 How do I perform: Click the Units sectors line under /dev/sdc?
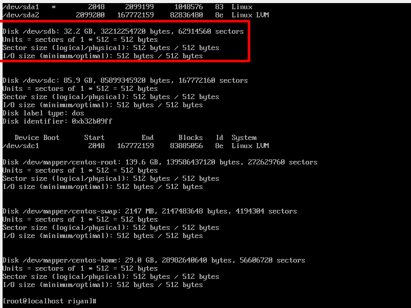tap(82, 88)
